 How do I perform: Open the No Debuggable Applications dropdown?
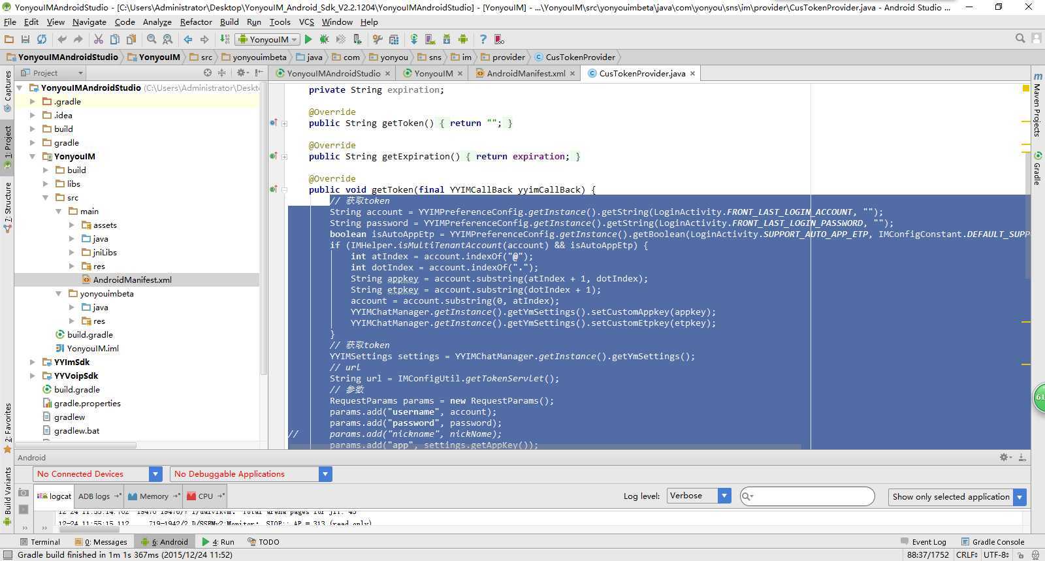pyautogui.click(x=251, y=473)
